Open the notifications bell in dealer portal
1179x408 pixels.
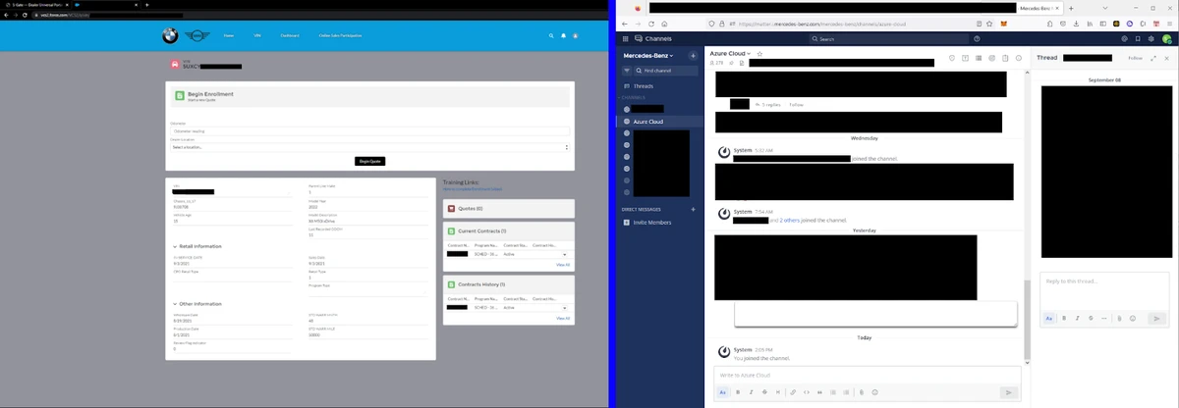(x=563, y=36)
